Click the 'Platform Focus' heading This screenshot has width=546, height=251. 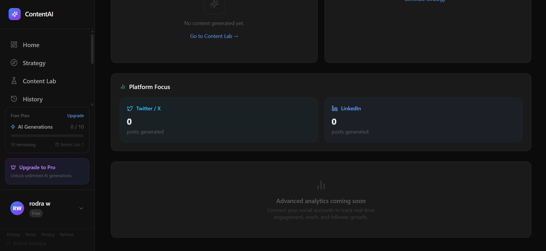pos(150,87)
